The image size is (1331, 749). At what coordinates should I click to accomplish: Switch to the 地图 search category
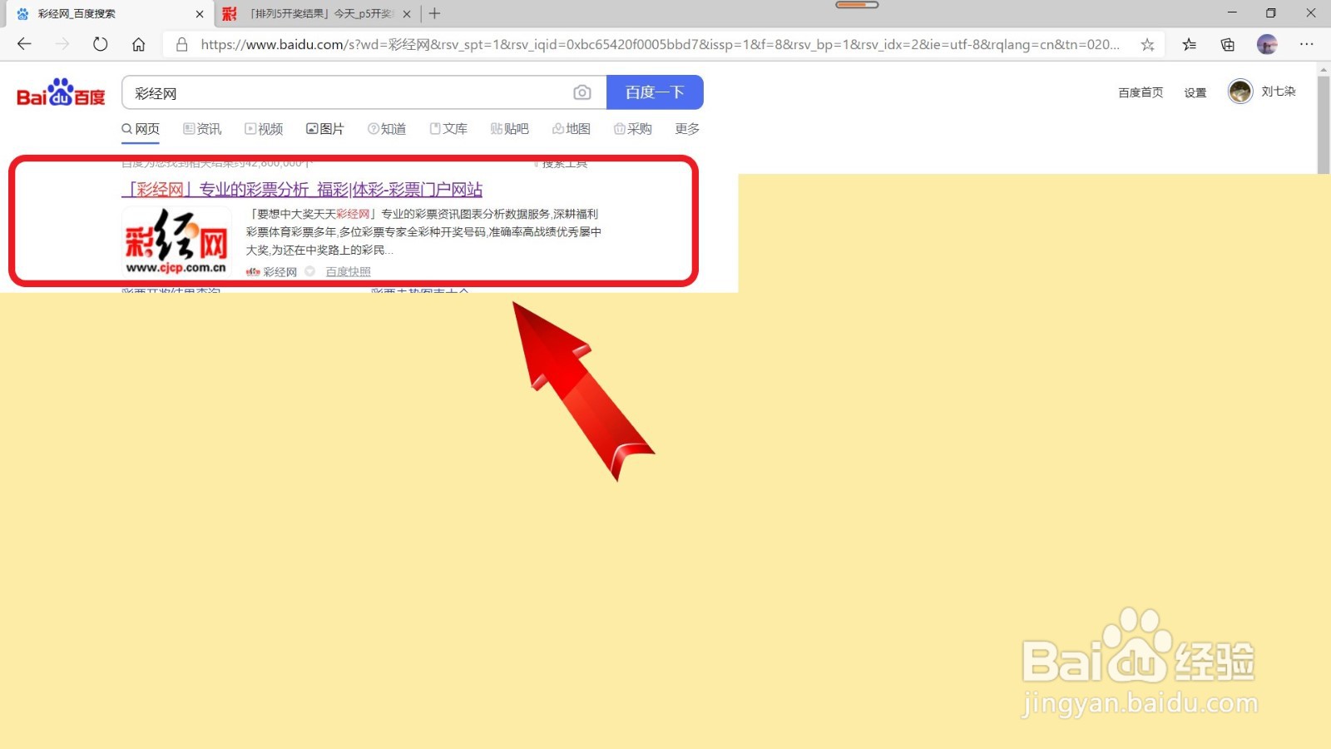click(571, 129)
